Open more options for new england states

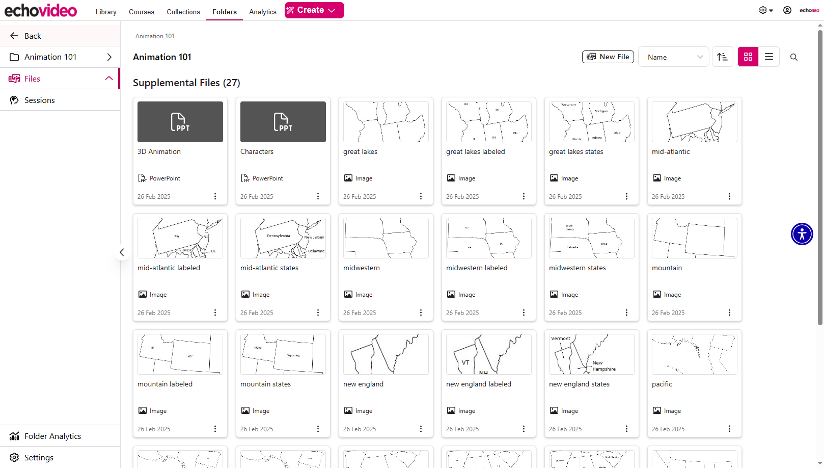click(x=626, y=429)
